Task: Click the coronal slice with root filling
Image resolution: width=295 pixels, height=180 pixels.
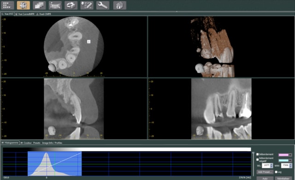Action: [x=221, y=109]
